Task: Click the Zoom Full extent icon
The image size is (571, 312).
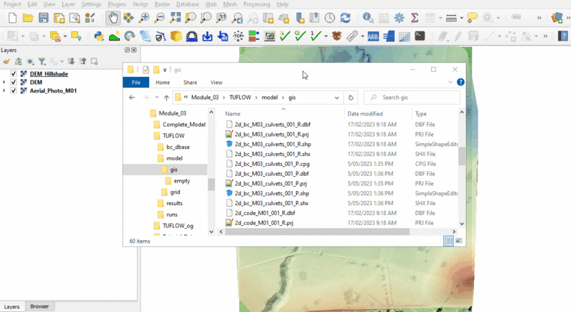Action: [x=176, y=18]
